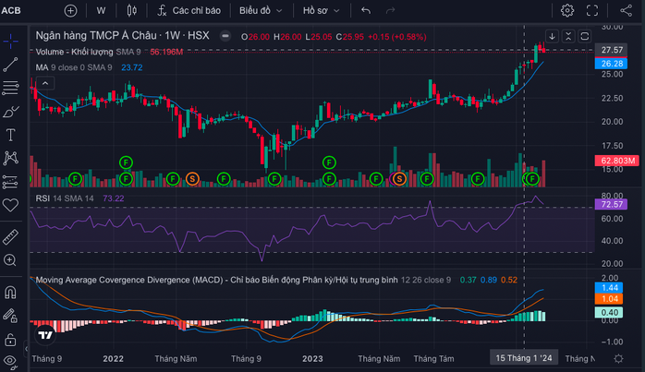The width and height of the screenshot is (645, 372).
Task: Open the candlestick chart style menu
Action: click(131, 11)
